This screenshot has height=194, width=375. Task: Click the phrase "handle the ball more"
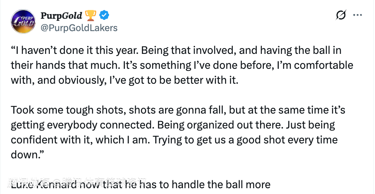point(225,184)
